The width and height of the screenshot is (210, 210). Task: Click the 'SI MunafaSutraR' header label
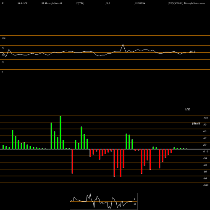[x=52, y=3]
